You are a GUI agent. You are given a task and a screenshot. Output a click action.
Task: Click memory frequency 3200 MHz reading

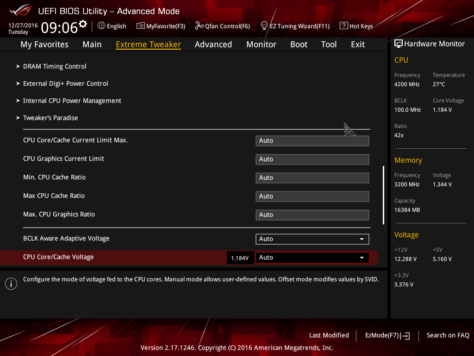[x=407, y=184]
